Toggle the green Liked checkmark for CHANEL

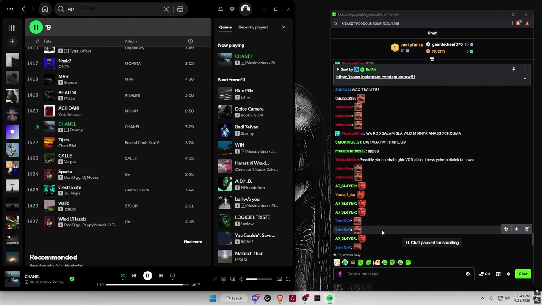(72, 279)
